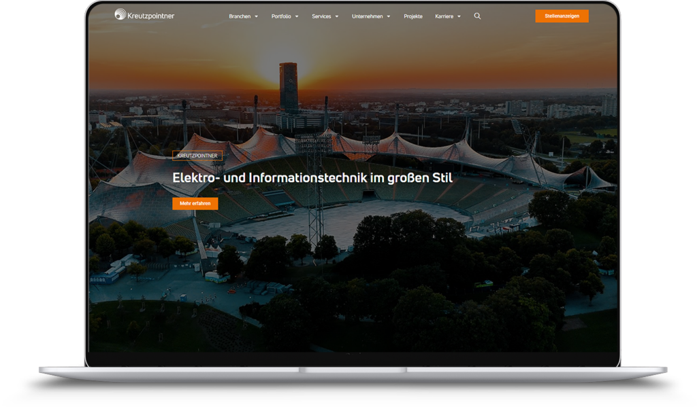Click the Elektro- und Informationstechnik headline

coord(312,178)
